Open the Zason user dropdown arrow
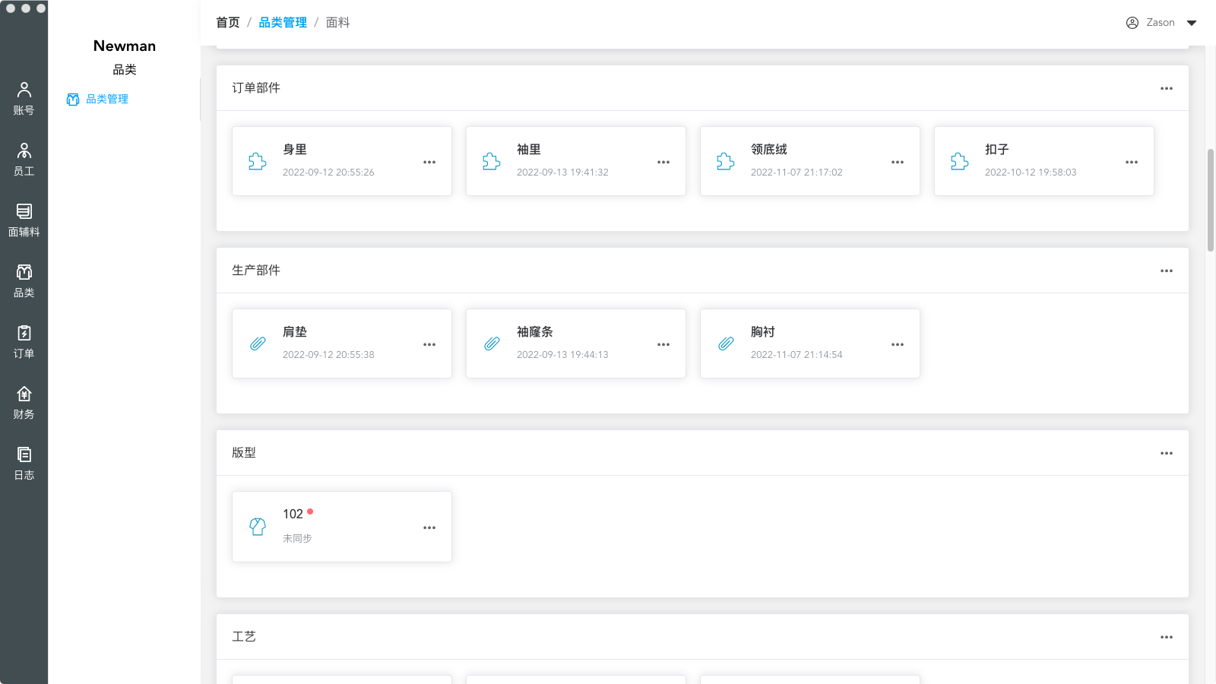1216x684 pixels. pyautogui.click(x=1192, y=23)
